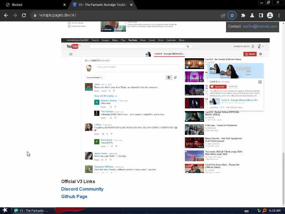Bookmark this page with the star icon

point(232,16)
